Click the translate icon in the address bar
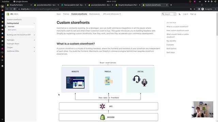Viewport: 218px width, 122px height. (x=191, y=9)
